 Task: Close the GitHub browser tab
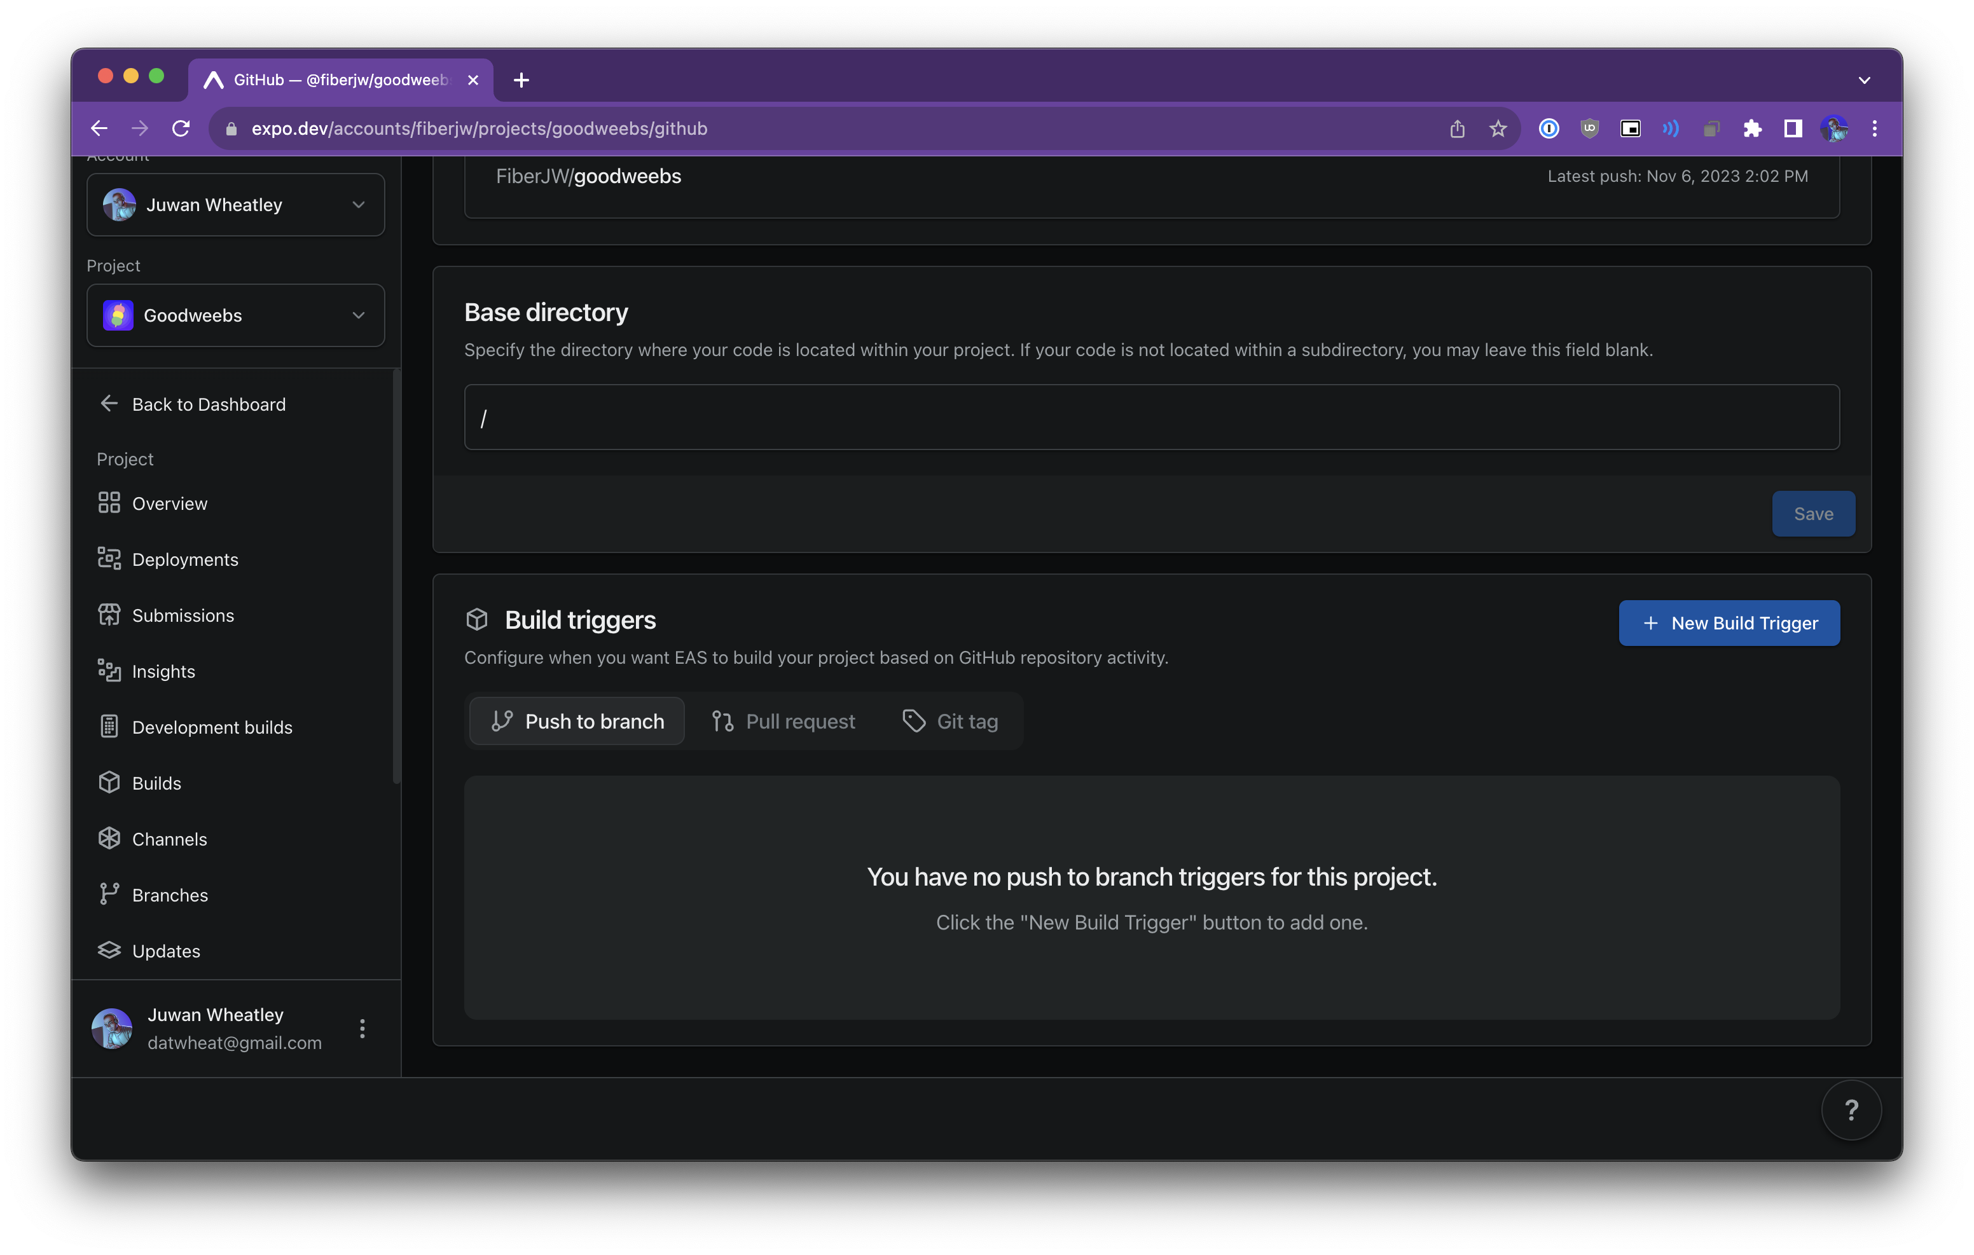(x=473, y=79)
